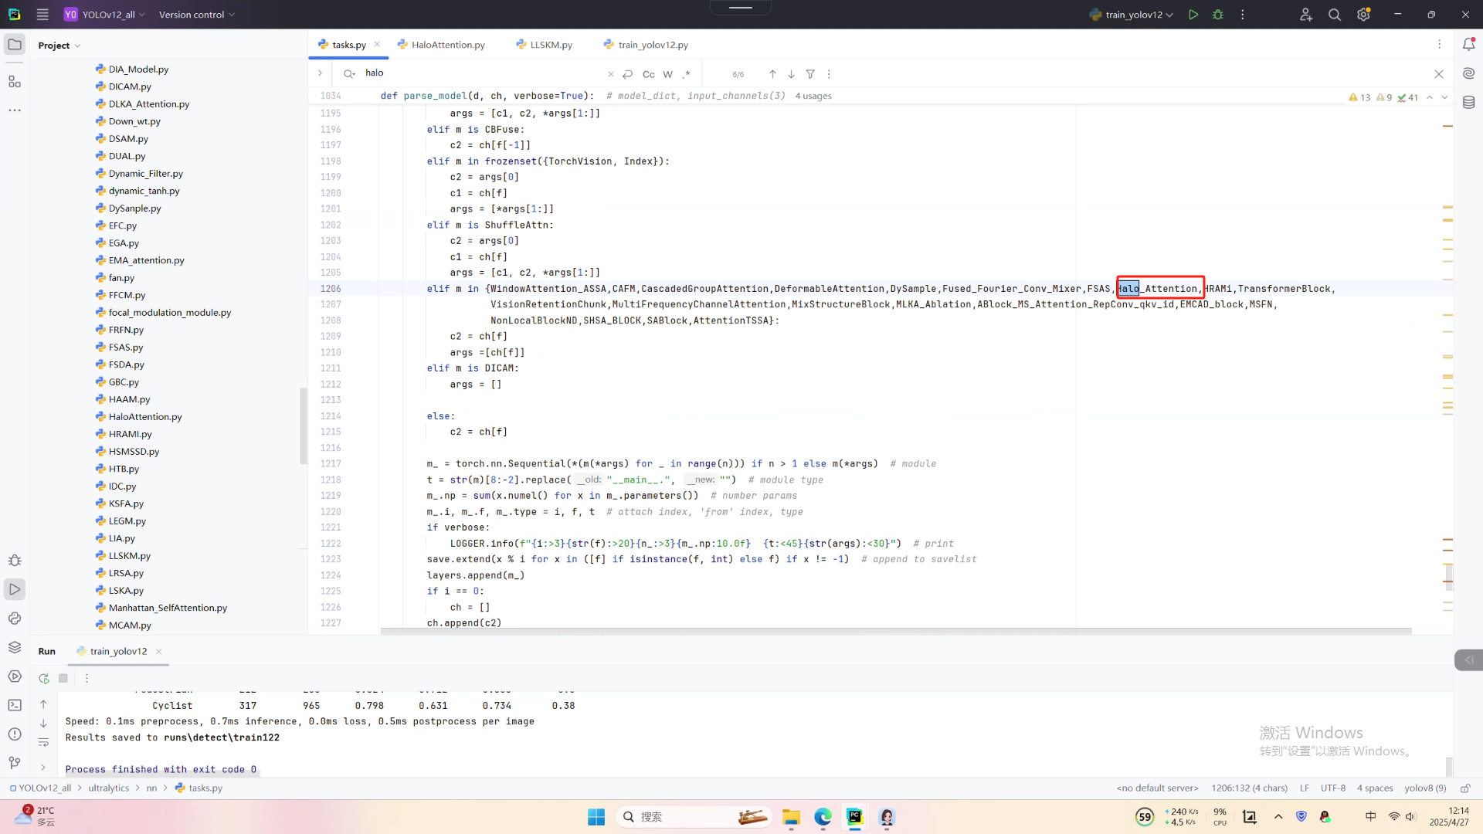
Task: Toggle Match Case (Cc) in search bar
Action: coord(648,74)
